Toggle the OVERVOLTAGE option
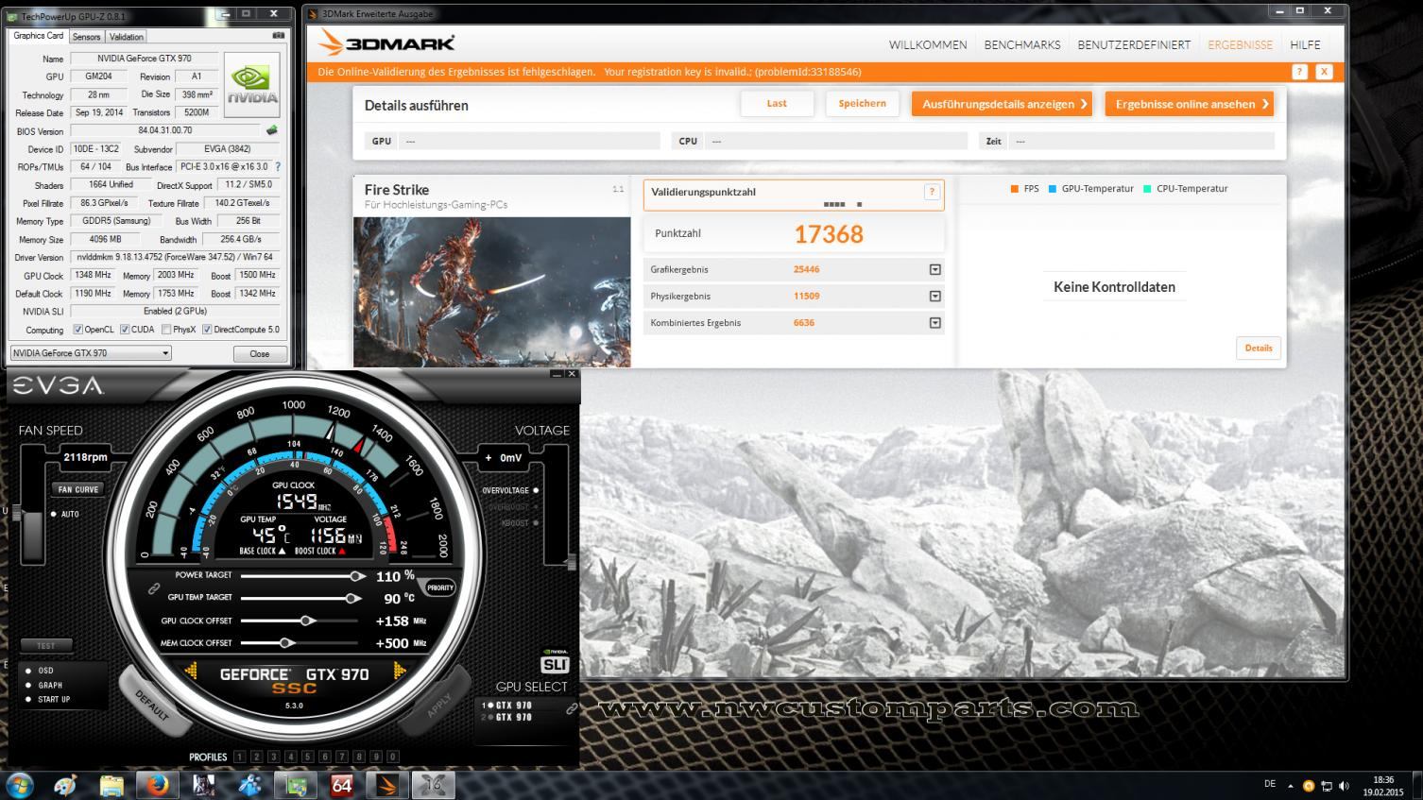Image resolution: width=1423 pixels, height=800 pixels. (x=535, y=490)
